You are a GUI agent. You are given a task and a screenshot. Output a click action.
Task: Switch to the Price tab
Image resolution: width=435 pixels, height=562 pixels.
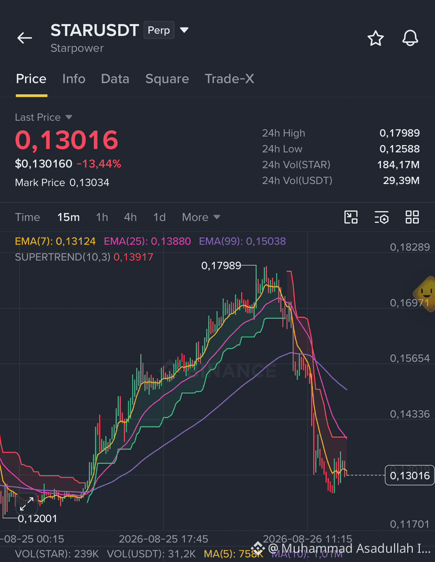(31, 79)
